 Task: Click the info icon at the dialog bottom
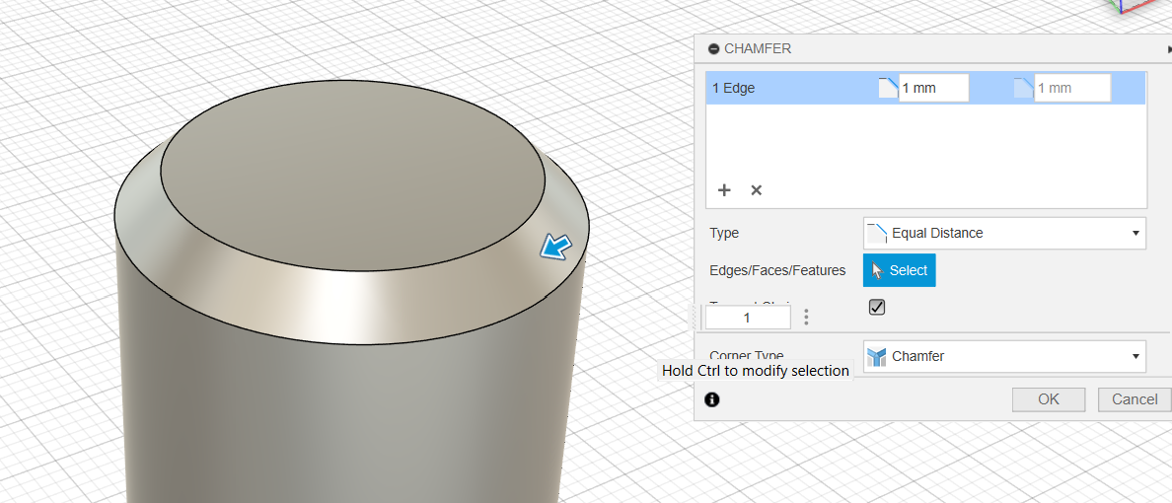tap(712, 399)
